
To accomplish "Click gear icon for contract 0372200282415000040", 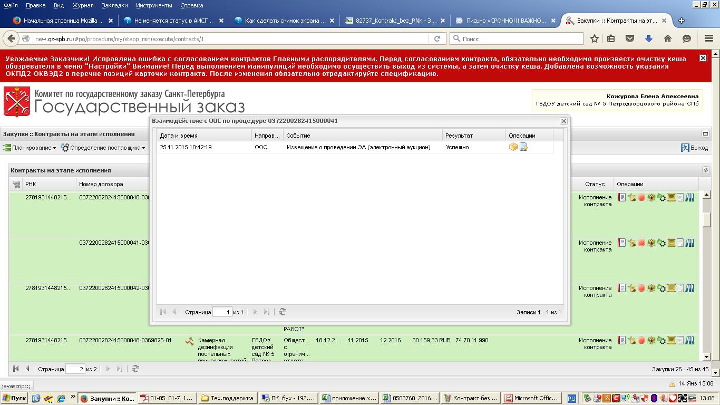I will 661,197.
